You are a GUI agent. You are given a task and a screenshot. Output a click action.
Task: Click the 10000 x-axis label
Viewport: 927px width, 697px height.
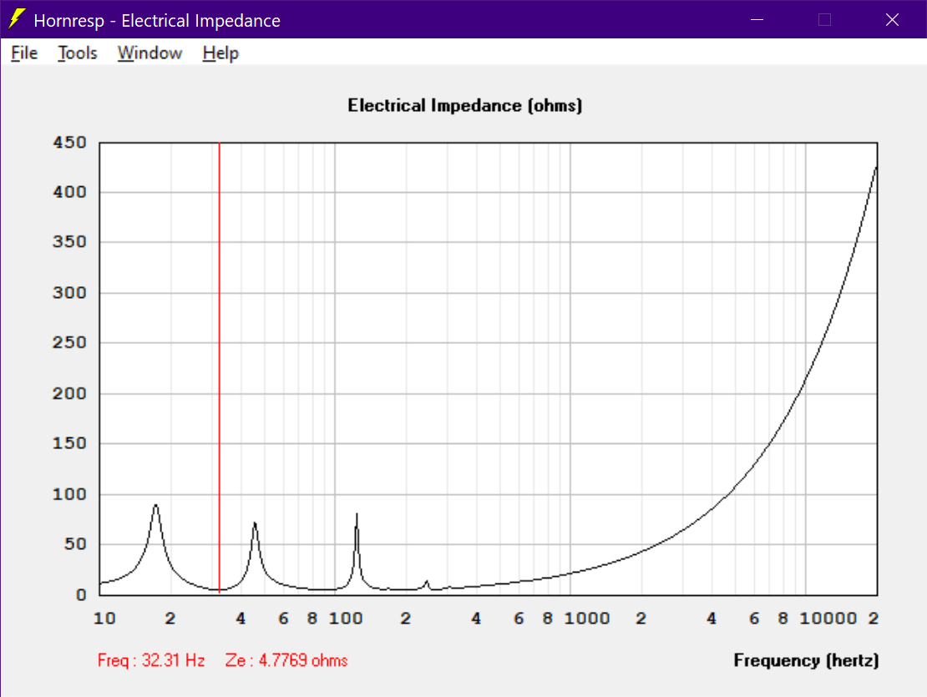[828, 619]
